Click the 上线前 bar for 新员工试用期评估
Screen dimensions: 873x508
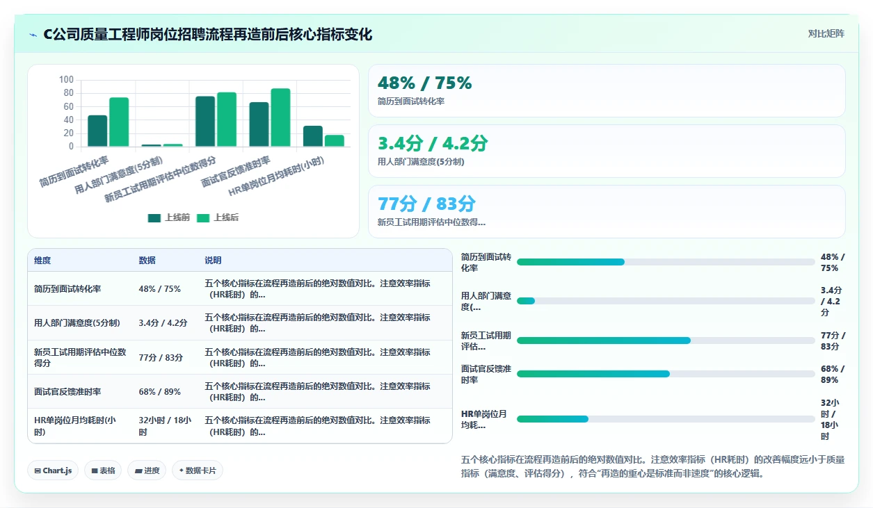pos(205,121)
